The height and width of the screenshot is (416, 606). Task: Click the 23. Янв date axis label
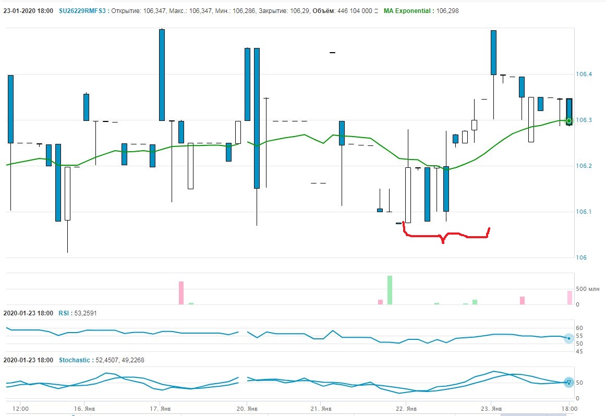pos(491,409)
